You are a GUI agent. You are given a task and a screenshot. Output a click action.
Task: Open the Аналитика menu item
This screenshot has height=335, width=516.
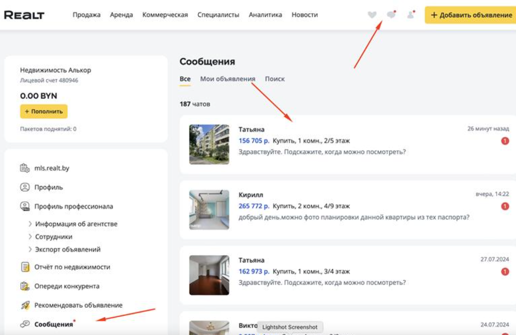click(265, 15)
